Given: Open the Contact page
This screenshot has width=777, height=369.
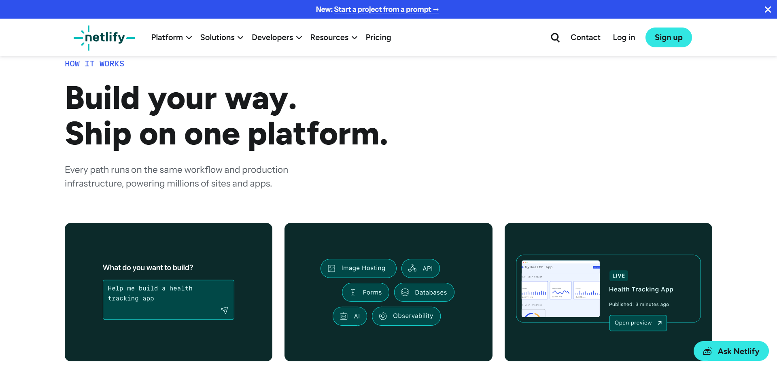Looking at the screenshot, I should (x=585, y=38).
